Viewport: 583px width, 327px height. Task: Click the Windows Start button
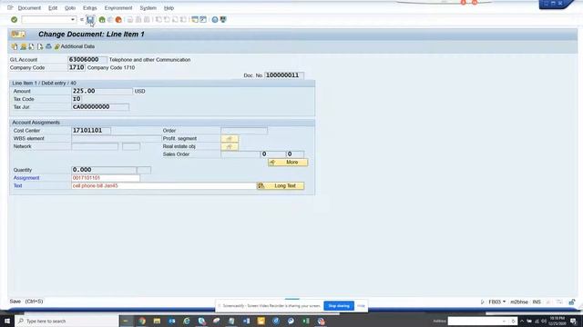[x=7, y=321]
